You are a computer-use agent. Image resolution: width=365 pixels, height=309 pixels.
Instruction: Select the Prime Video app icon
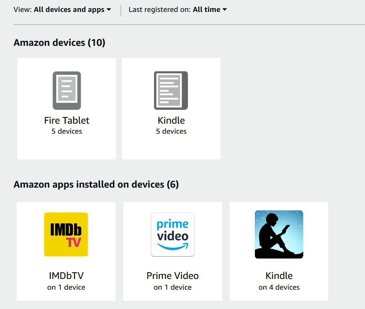[x=172, y=234]
